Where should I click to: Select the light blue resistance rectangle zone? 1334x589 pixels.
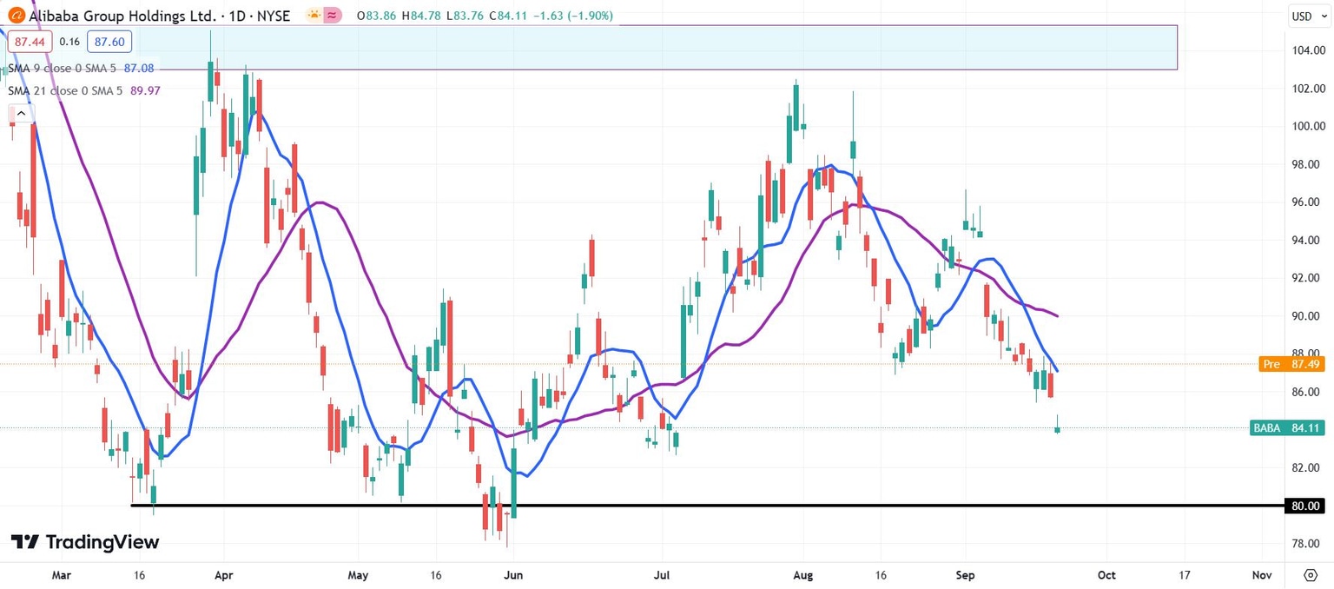pyautogui.click(x=591, y=47)
